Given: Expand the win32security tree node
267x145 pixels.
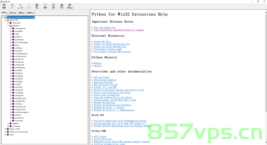Looking at the screenshot, I should click(x=10, y=107).
